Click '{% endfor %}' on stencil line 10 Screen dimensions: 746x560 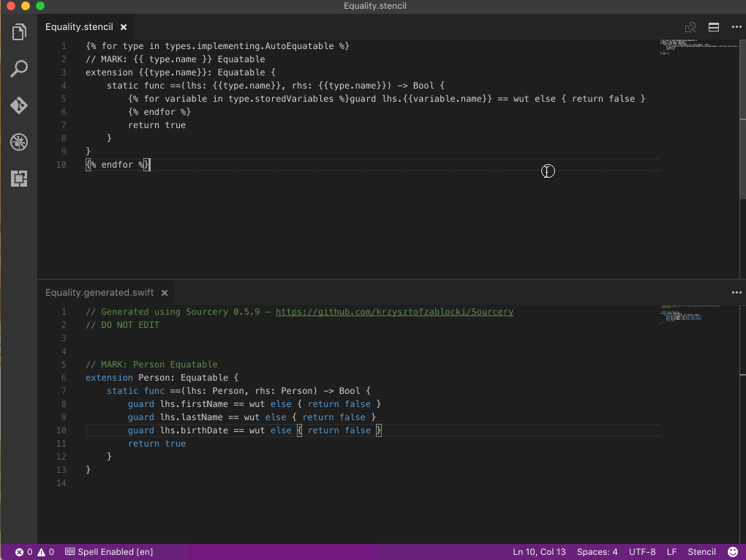pyautogui.click(x=118, y=165)
